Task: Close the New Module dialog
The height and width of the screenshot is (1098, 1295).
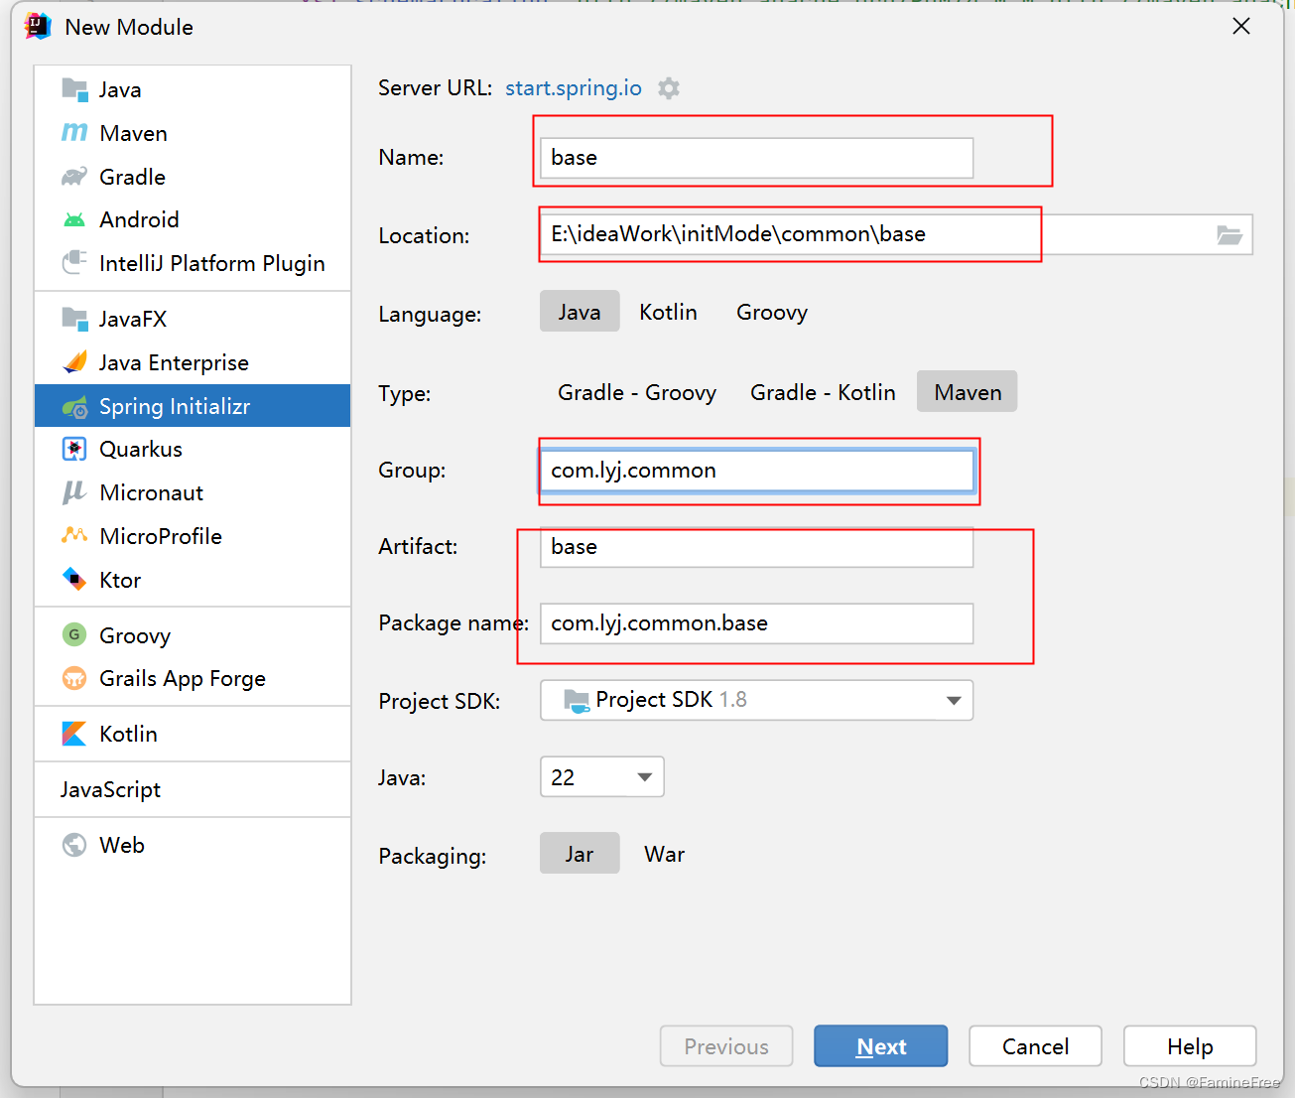Action: point(1241,27)
